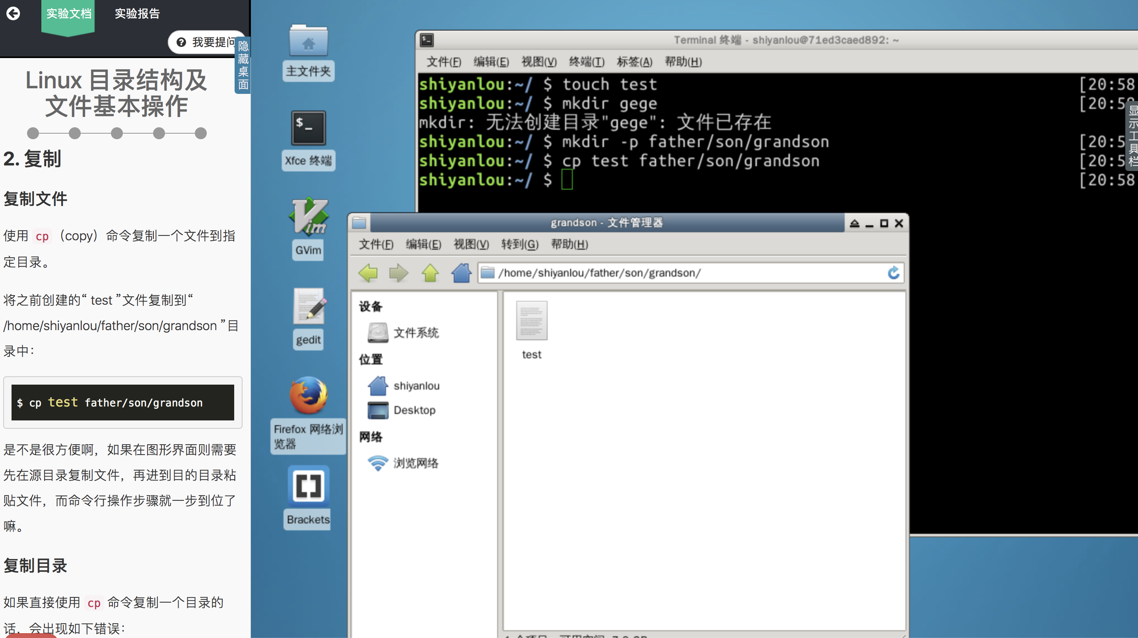Screen dimensions: 1138x638
Task: Click the file manager path input field
Action: pyautogui.click(x=685, y=272)
